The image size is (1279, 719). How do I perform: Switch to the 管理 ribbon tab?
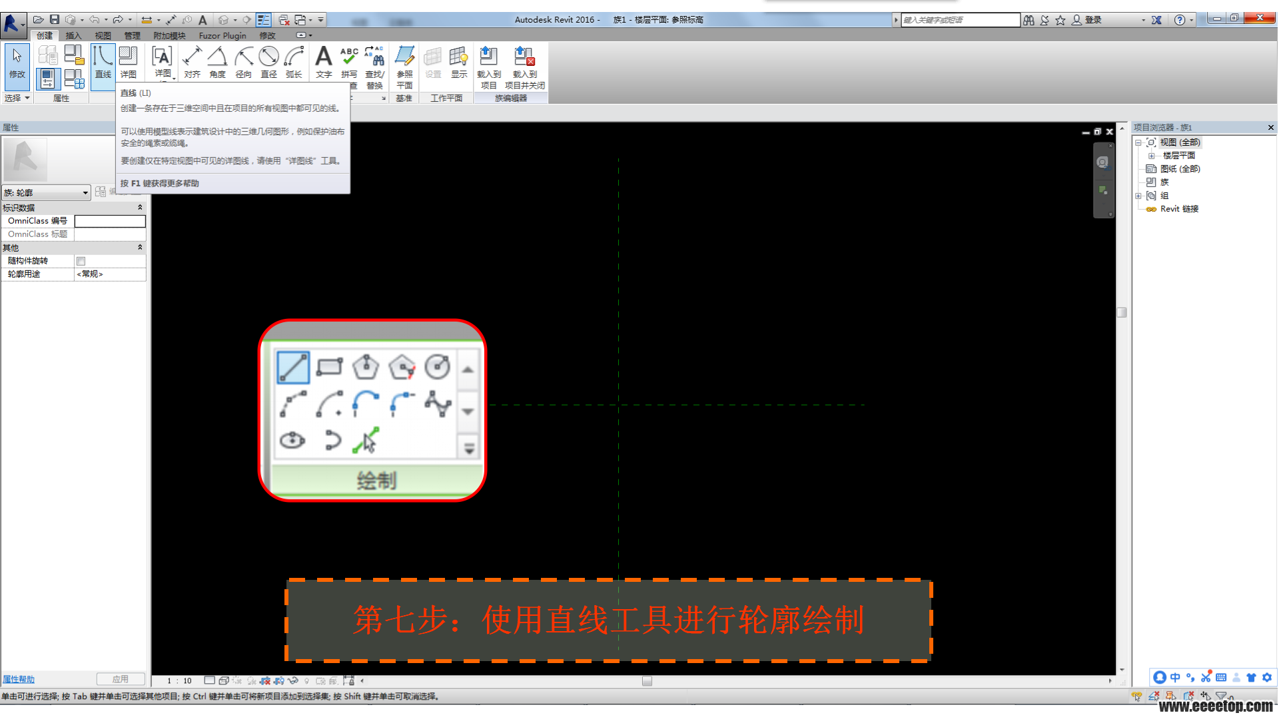click(x=132, y=35)
